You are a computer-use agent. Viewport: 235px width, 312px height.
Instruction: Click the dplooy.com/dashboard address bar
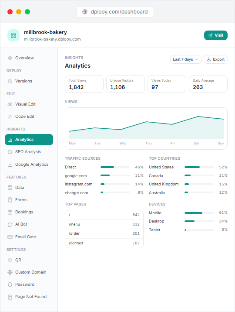point(115,12)
